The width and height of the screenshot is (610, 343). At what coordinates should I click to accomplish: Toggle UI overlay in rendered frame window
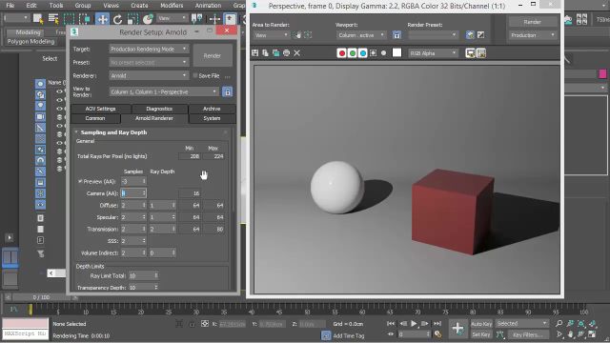tap(470, 53)
